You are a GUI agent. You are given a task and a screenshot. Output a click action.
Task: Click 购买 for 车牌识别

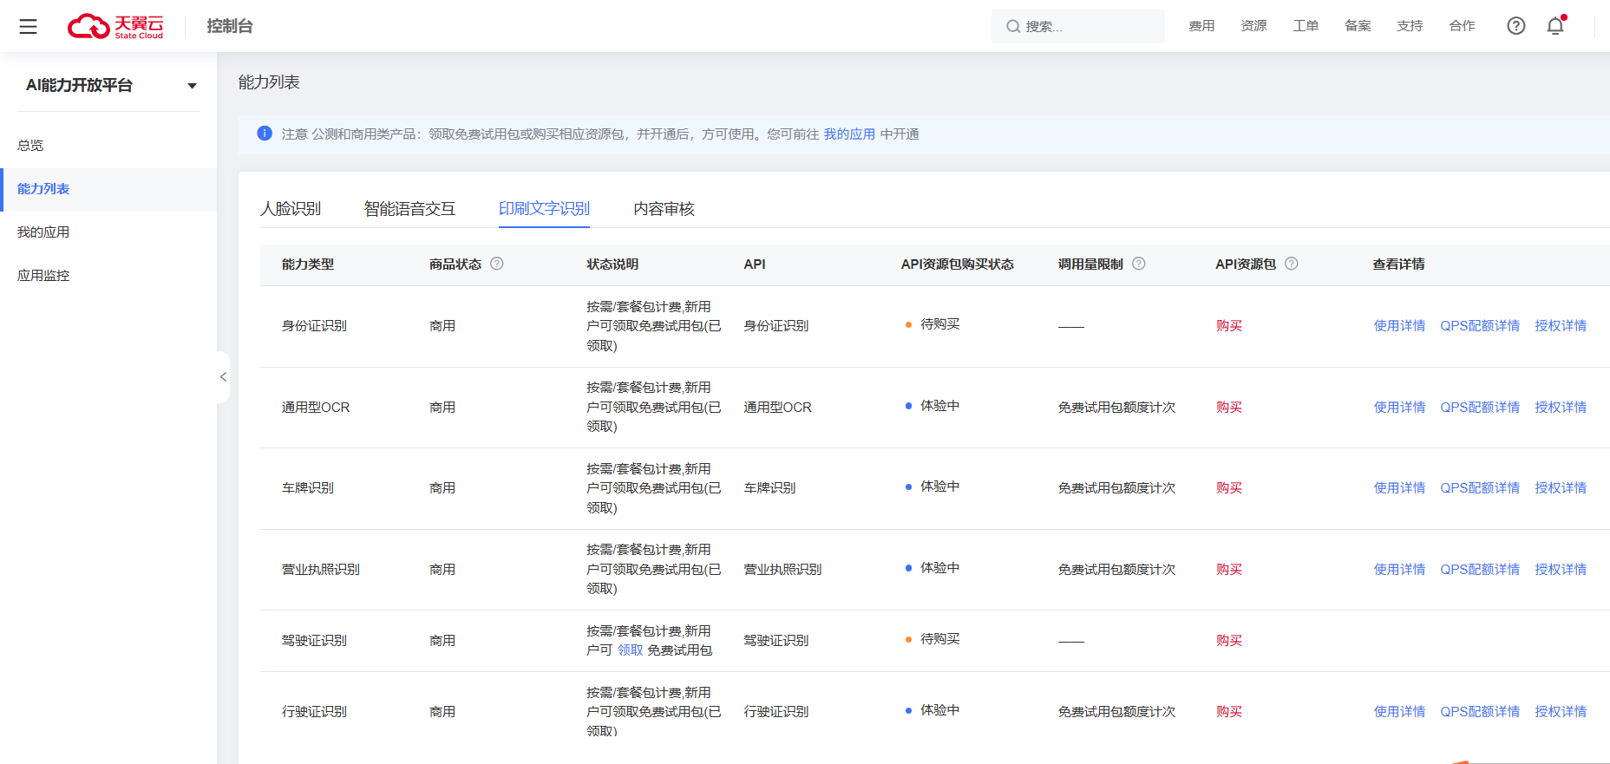point(1229,488)
